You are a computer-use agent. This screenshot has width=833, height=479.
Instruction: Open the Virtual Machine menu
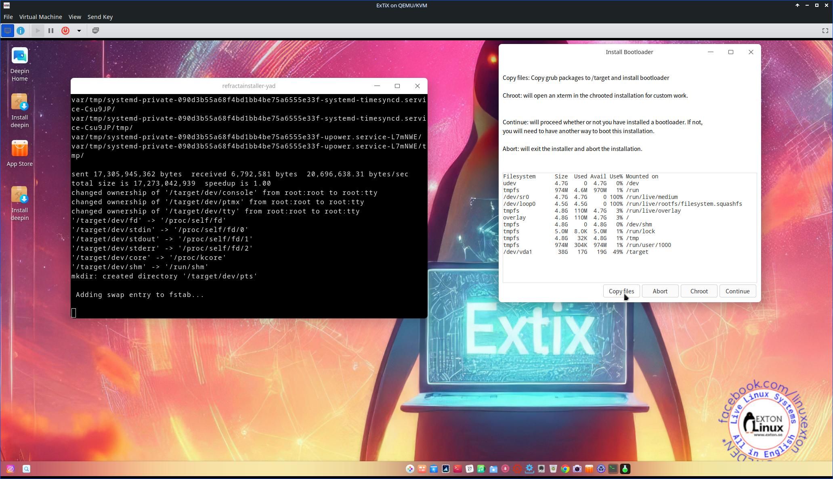(41, 17)
